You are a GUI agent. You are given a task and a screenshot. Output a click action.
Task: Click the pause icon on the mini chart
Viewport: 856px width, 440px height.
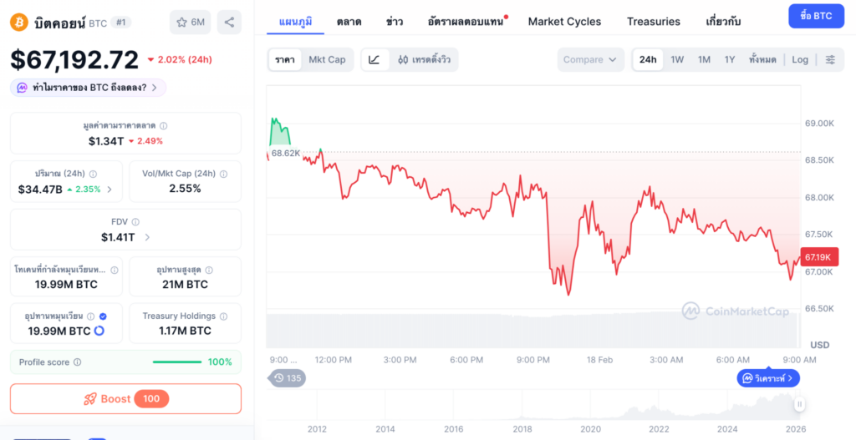pos(799,404)
